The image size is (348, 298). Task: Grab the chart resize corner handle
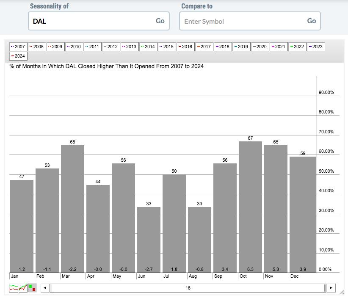342,292
